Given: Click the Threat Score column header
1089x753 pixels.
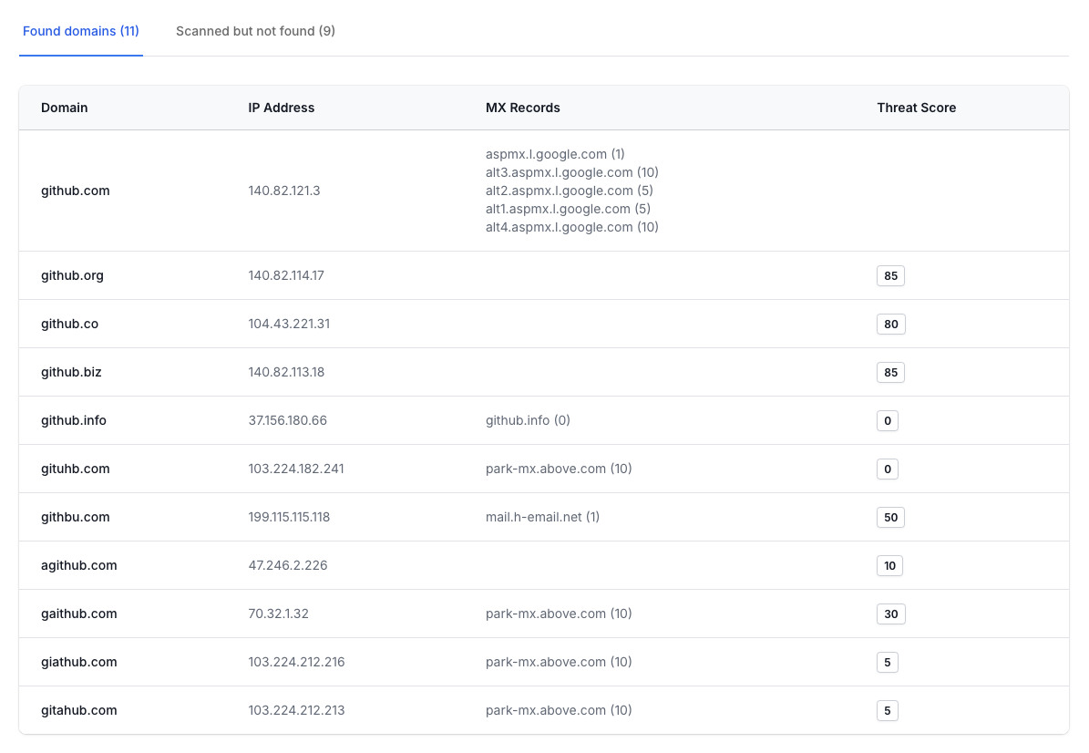Looking at the screenshot, I should (x=916, y=108).
